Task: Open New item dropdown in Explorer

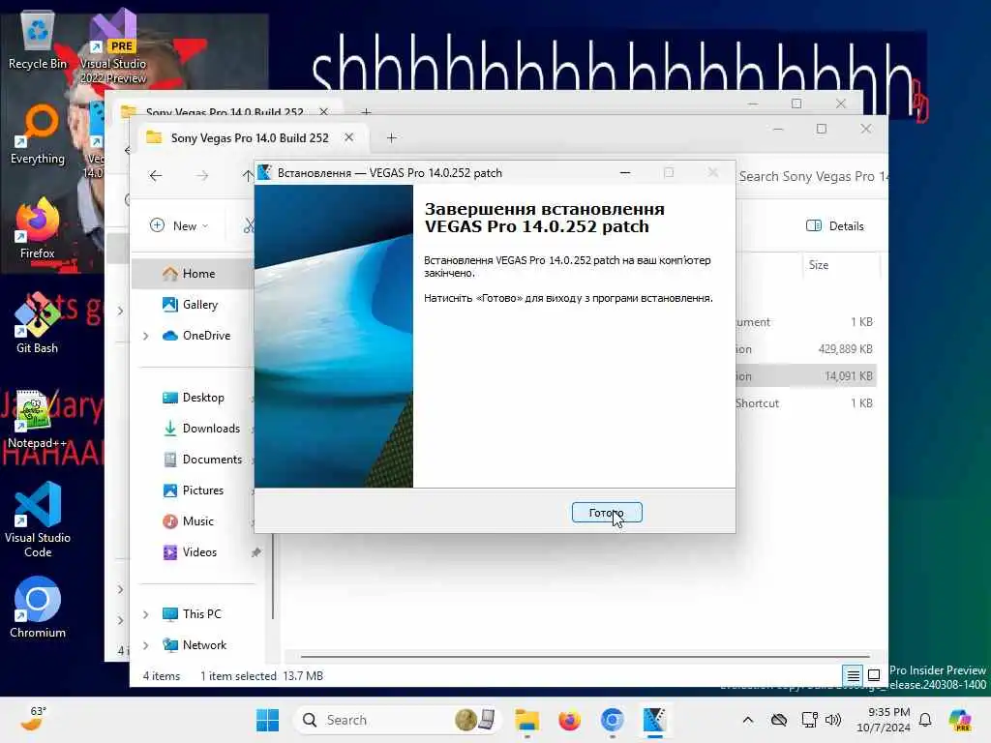Action: pos(179,226)
